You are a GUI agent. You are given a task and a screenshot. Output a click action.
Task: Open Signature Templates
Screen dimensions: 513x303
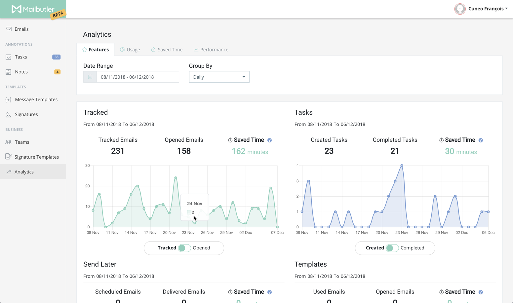coord(33,157)
